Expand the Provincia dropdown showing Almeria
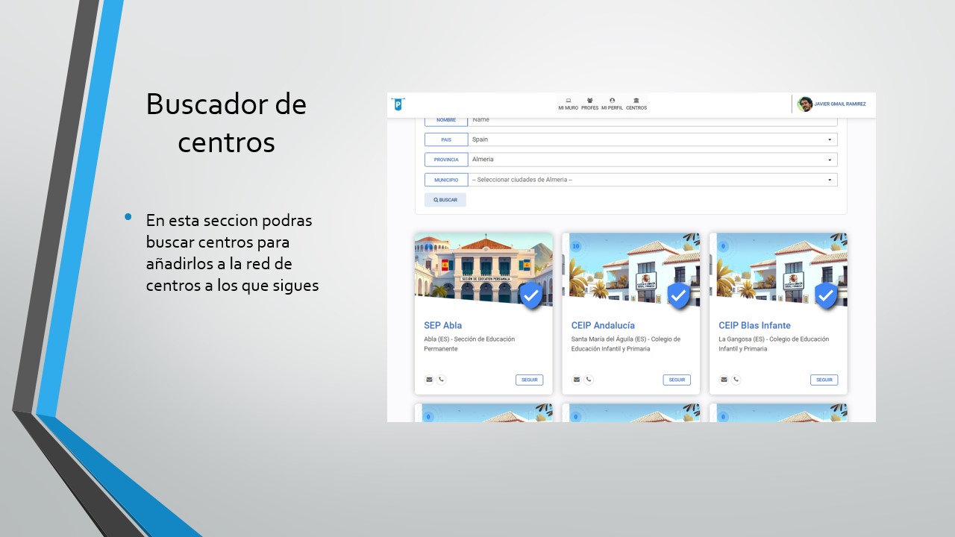Image resolution: width=955 pixels, height=537 pixels. (653, 160)
